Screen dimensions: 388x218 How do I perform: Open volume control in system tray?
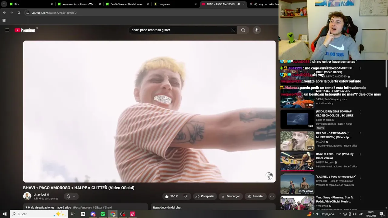click(x=355, y=214)
